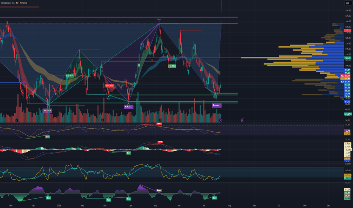353x208 pixels.
Task: Open the earnings marker icon in mid-November
Action: (x=17, y=120)
